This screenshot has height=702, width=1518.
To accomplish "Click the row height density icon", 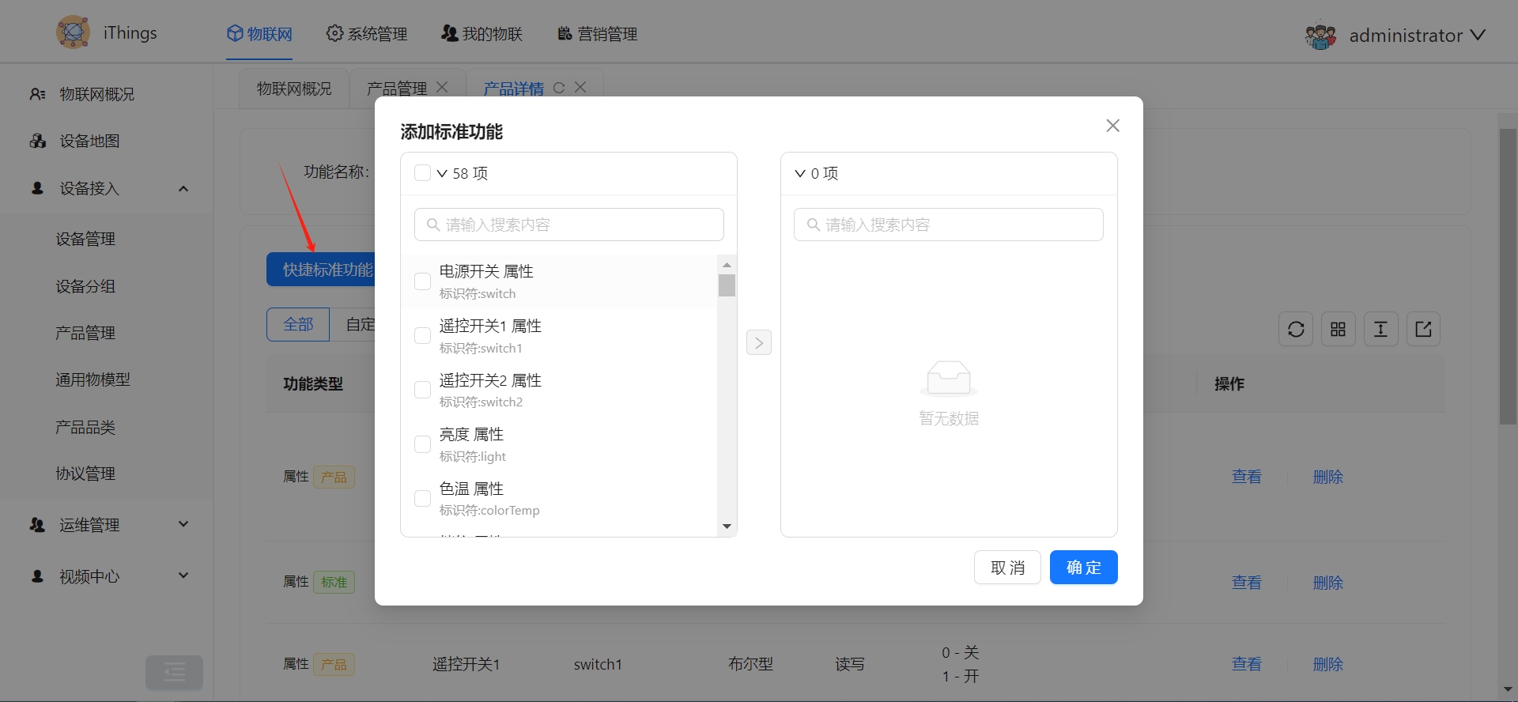I will click(x=1380, y=330).
